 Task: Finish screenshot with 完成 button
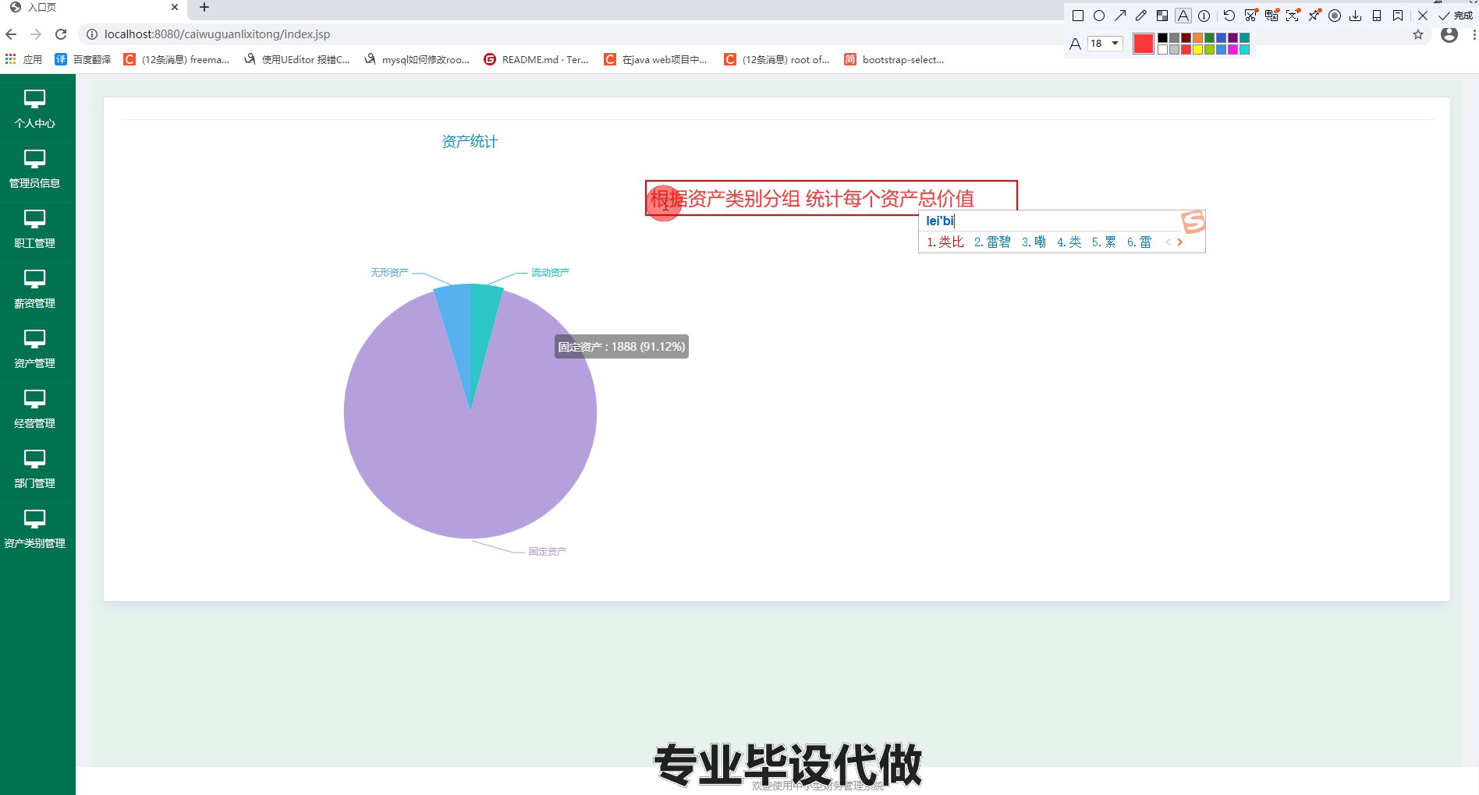pos(1456,16)
